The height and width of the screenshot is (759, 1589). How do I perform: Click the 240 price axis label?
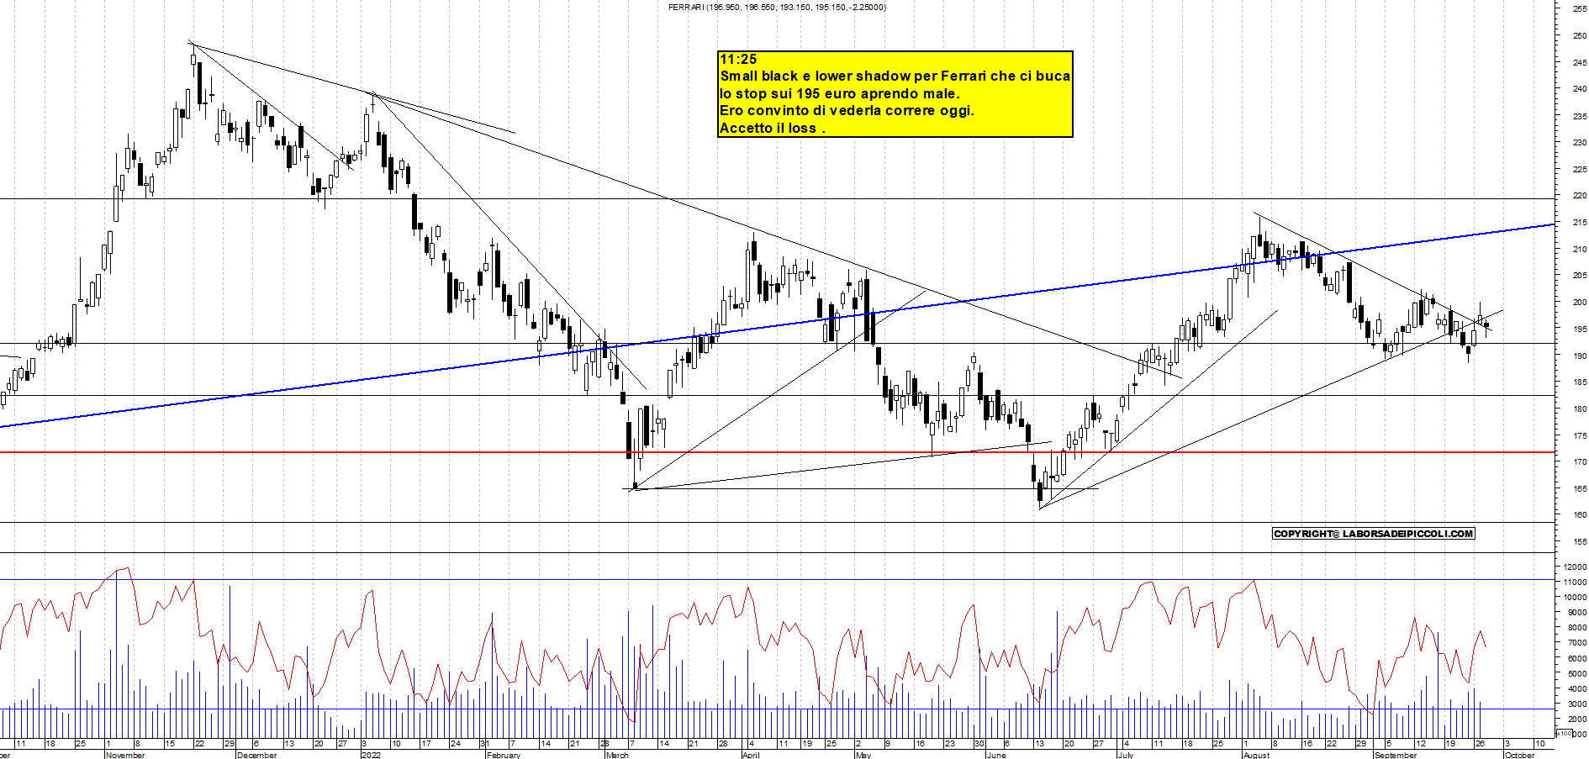pyautogui.click(x=1580, y=88)
